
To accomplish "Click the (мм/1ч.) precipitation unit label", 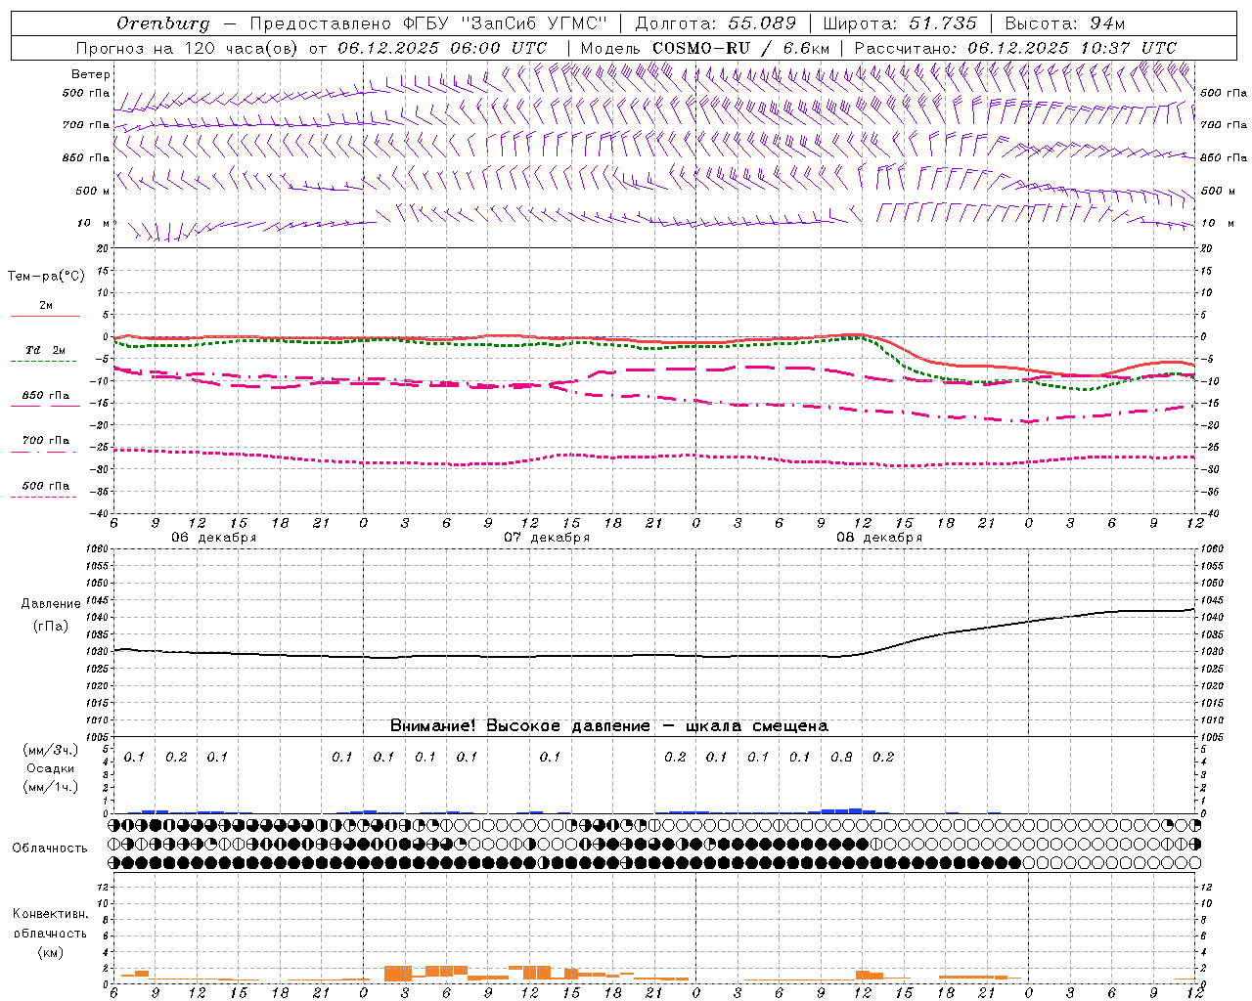I will coord(51,787).
